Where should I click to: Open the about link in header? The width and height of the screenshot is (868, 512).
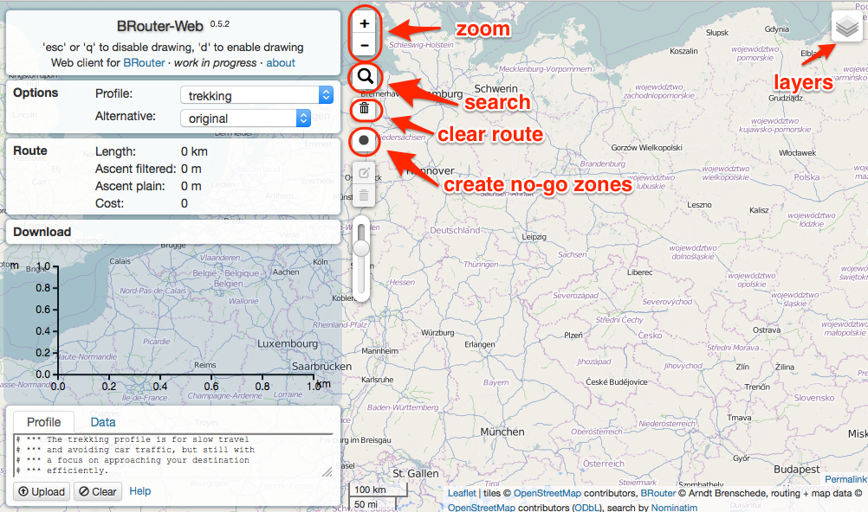[x=281, y=63]
